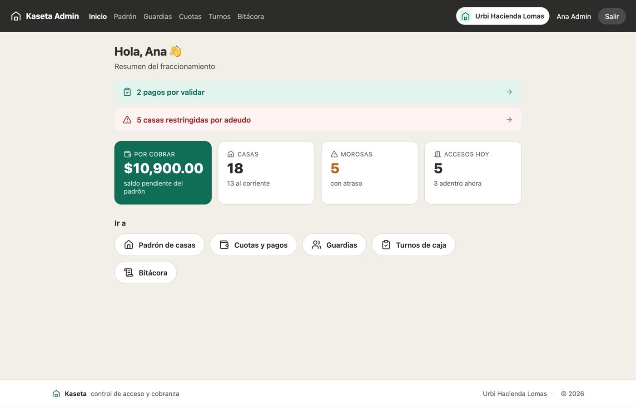
Task: Click the Ana Admin user name
Action: click(x=574, y=16)
